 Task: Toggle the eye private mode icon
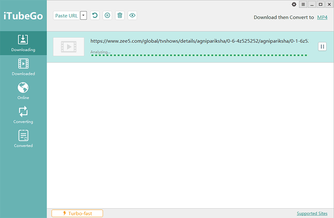pos(132,15)
